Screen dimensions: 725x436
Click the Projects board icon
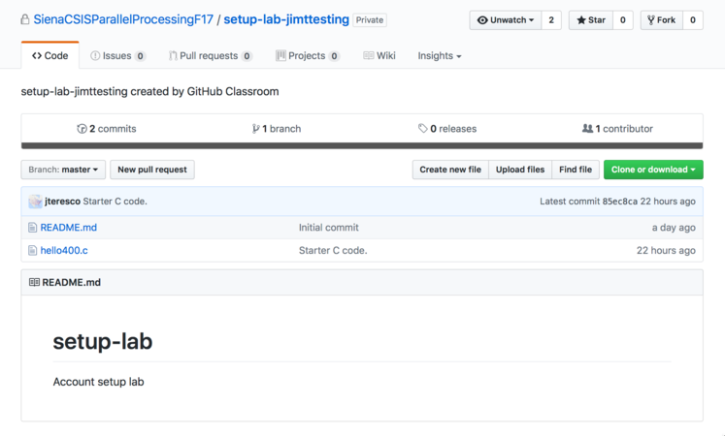click(x=280, y=56)
